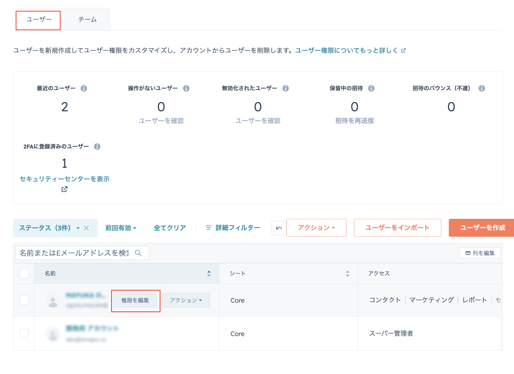Select checkbox for first user row
Screen dimensions: 514x374
tap(24, 300)
